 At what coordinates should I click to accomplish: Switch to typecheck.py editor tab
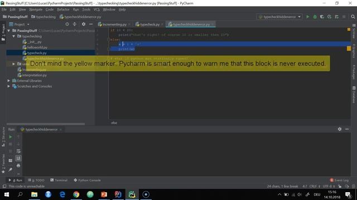pyautogui.click(x=149, y=24)
